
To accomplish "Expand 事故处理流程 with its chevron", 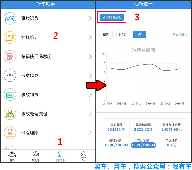I will point(90,114).
